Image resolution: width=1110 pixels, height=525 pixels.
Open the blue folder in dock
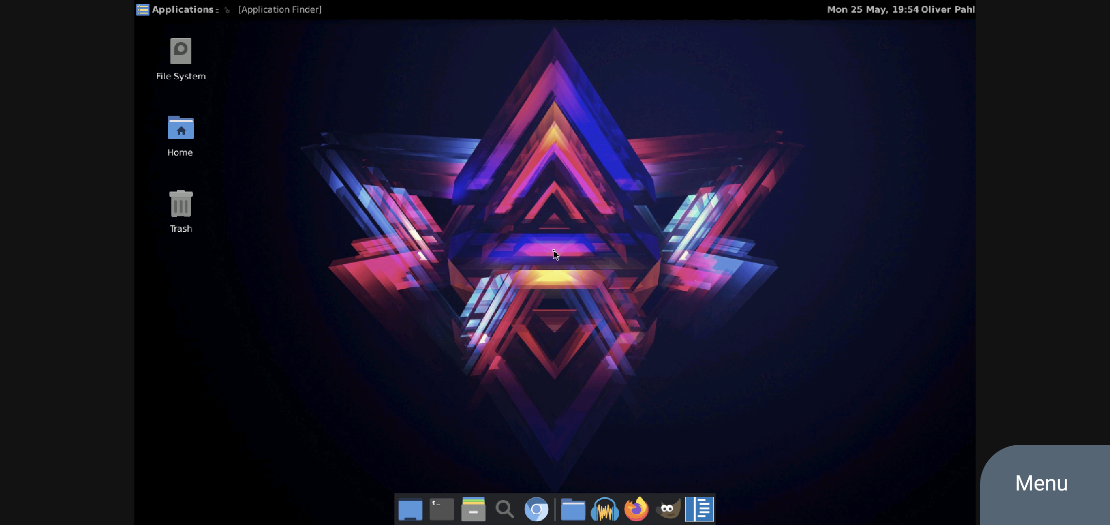click(x=573, y=509)
